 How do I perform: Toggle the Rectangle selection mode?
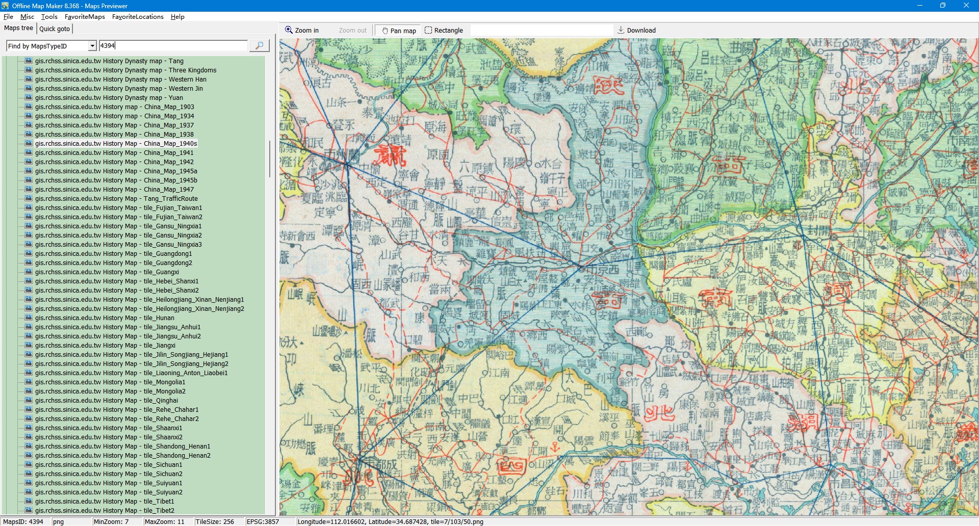click(x=444, y=31)
